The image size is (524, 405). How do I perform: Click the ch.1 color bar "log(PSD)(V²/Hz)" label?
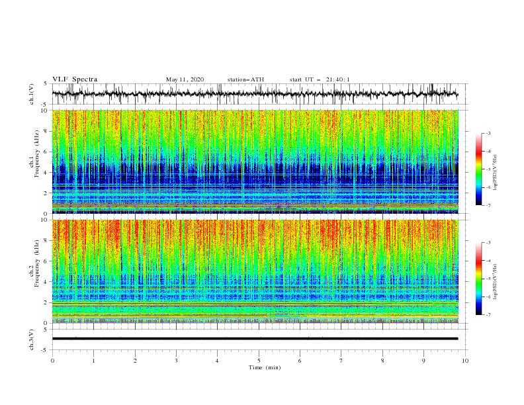tap(496, 173)
